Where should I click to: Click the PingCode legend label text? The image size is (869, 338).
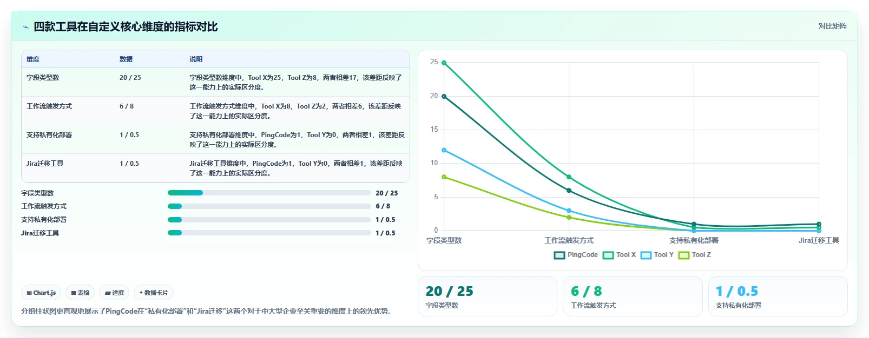coord(583,255)
